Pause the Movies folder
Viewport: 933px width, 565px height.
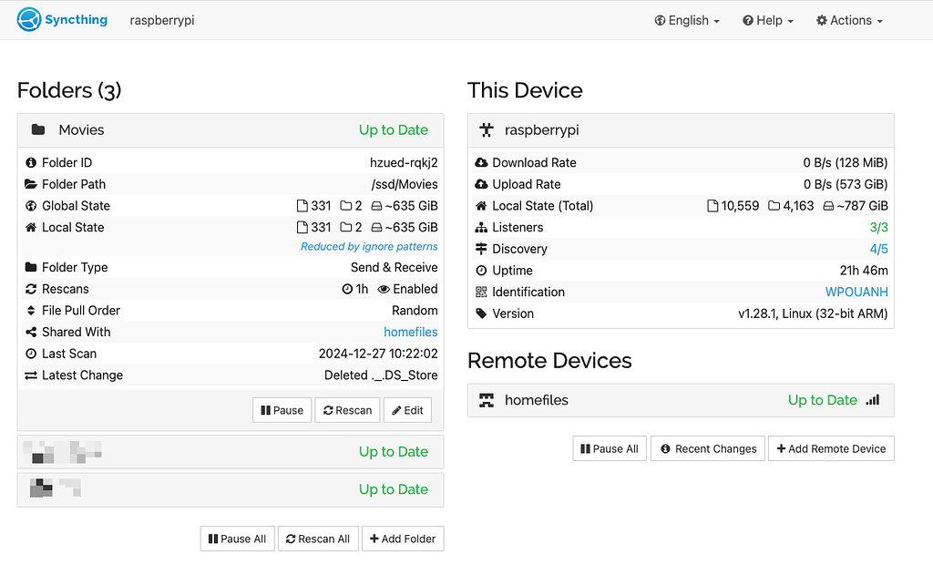tap(282, 410)
